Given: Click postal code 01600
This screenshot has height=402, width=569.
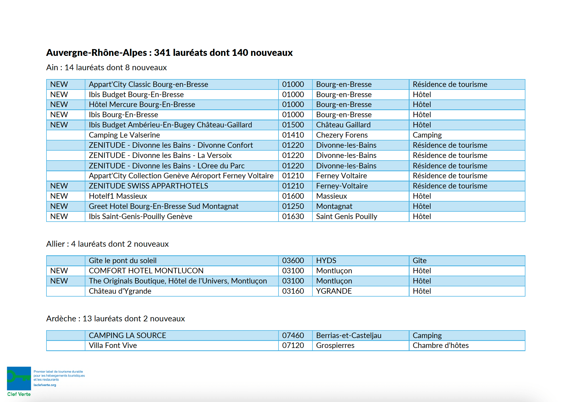Looking at the screenshot, I should coord(295,196).
